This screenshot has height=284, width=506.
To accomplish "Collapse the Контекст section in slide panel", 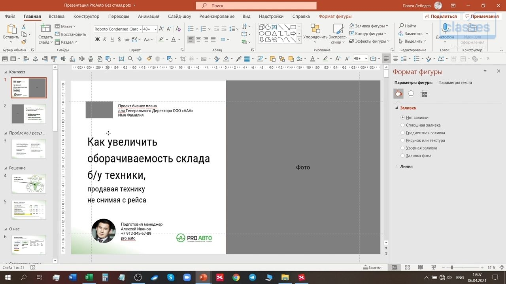I will pos(6,72).
